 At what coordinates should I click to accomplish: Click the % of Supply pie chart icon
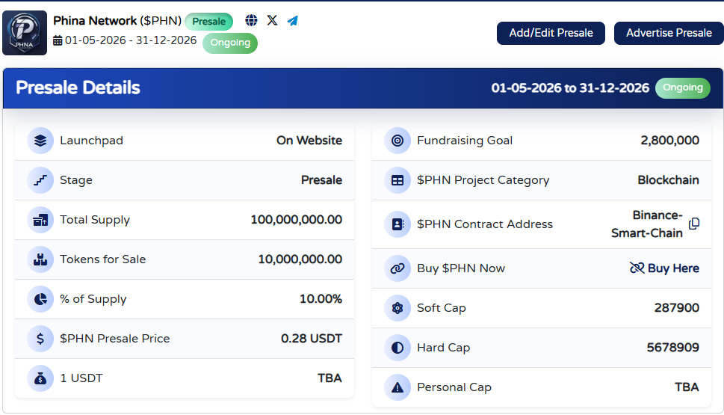pos(40,299)
